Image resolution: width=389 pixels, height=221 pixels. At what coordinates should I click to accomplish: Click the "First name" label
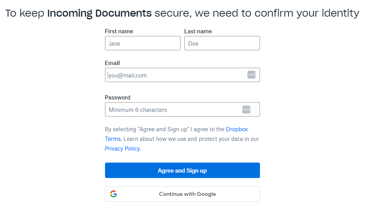tap(119, 31)
